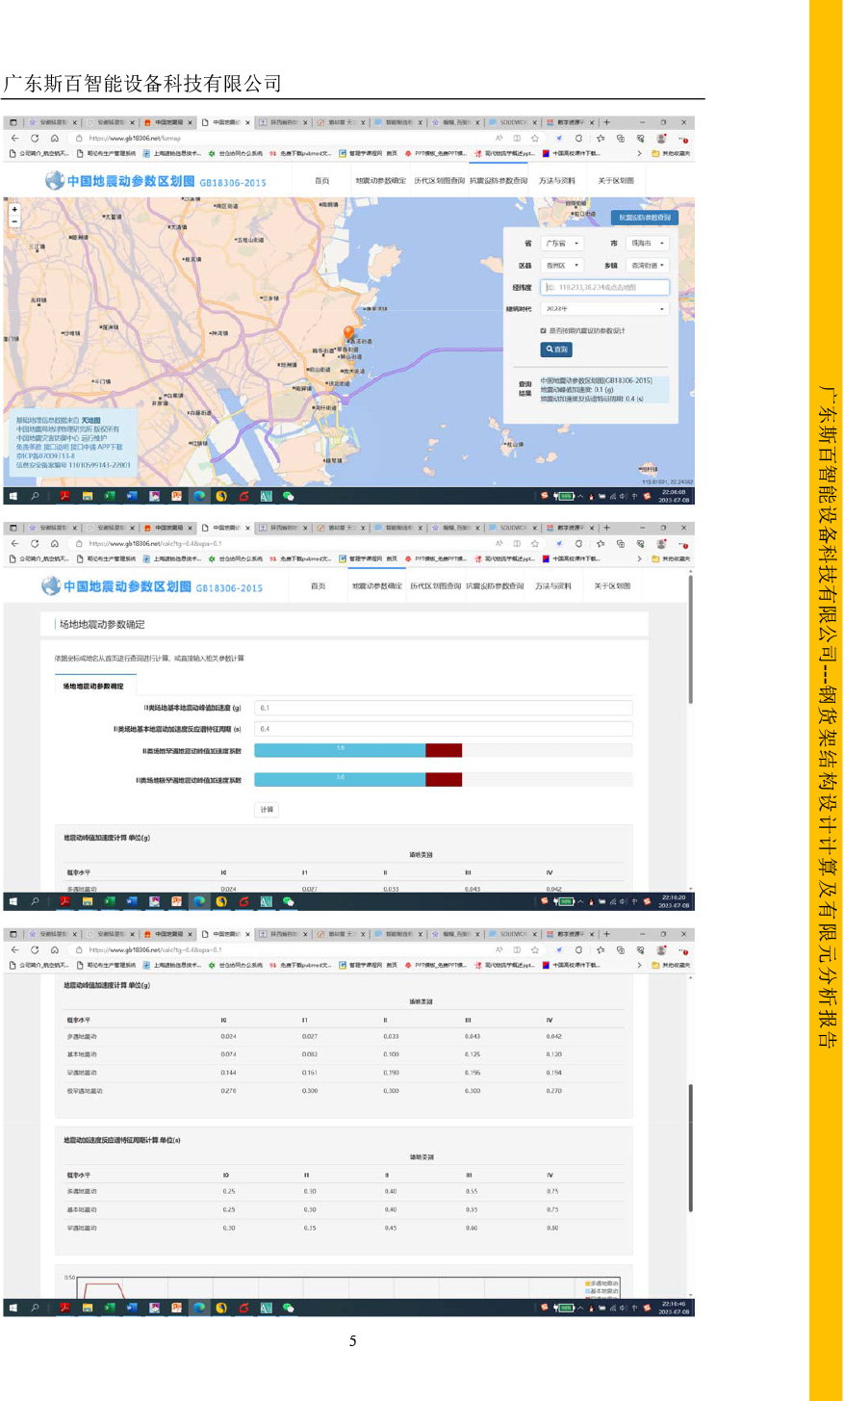Image resolution: width=844 pixels, height=1401 pixels.
Task: Open 首页 nav item on map page
Action: click(321, 180)
